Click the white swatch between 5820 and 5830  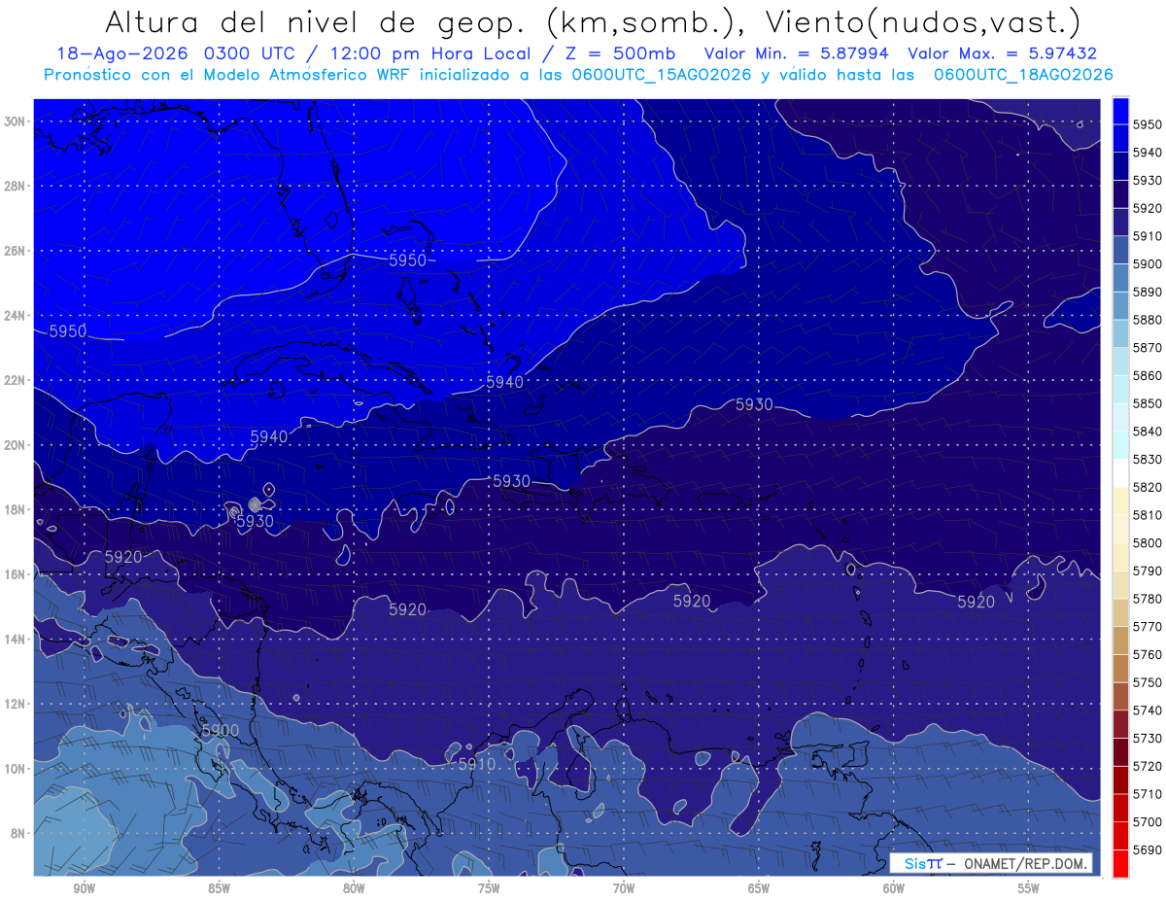[1120, 472]
